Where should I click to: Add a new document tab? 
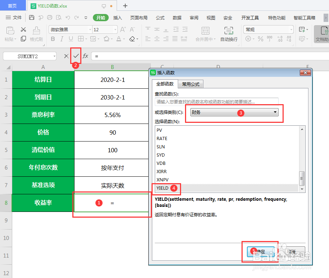point(125,6)
